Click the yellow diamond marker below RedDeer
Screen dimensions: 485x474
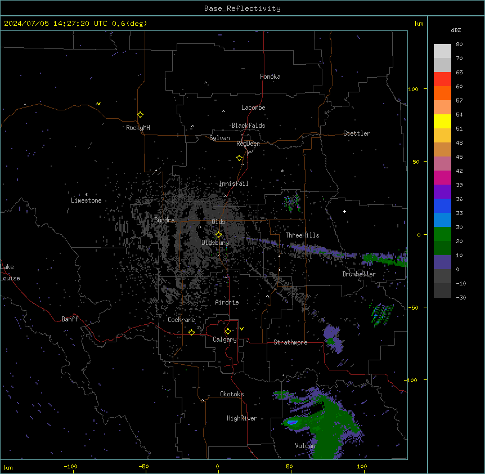[x=239, y=158]
